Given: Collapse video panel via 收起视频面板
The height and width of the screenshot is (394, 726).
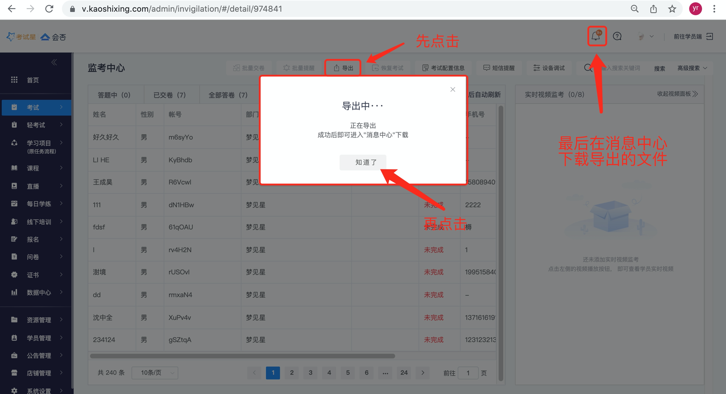Looking at the screenshot, I should point(677,94).
